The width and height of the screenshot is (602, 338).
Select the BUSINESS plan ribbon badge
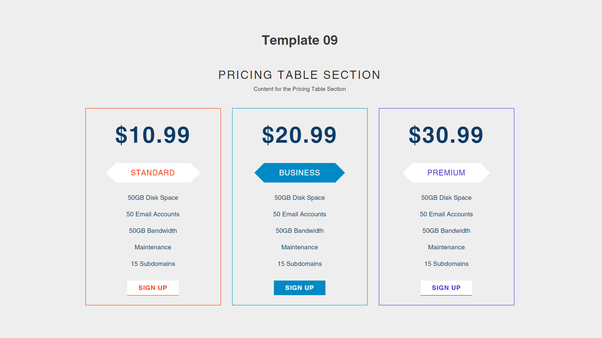click(300, 173)
